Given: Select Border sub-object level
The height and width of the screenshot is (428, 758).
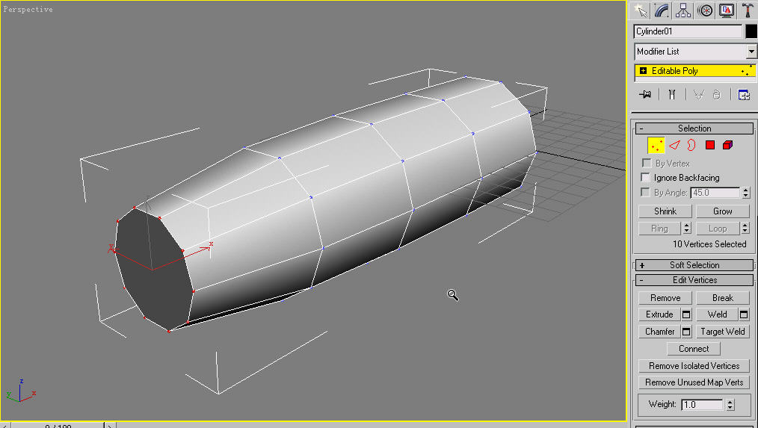Looking at the screenshot, I should pos(692,146).
